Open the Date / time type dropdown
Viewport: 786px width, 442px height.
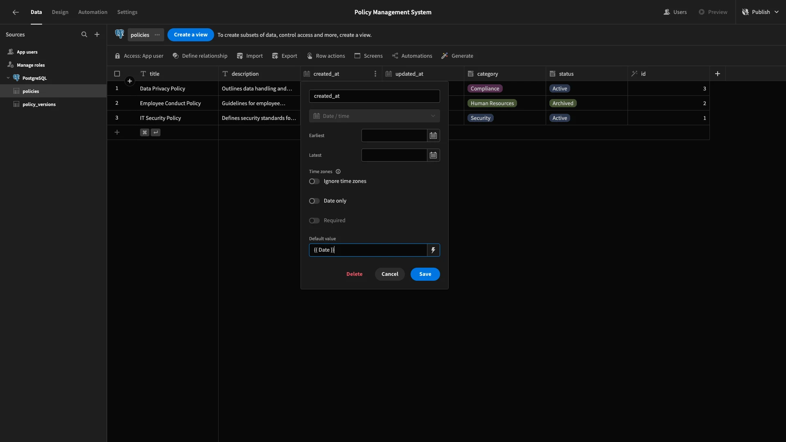tap(375, 116)
